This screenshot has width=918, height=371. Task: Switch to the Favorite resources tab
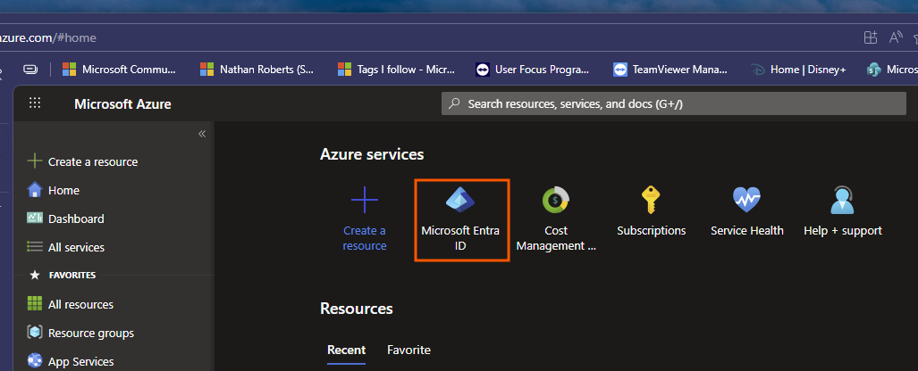[x=408, y=350]
